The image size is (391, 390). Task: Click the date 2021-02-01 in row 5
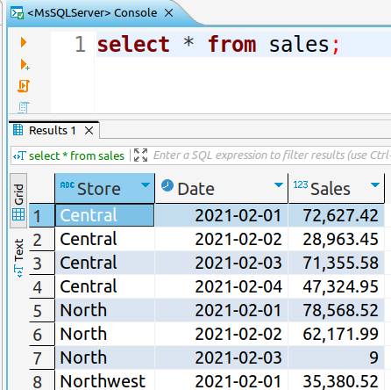pyautogui.click(x=221, y=310)
